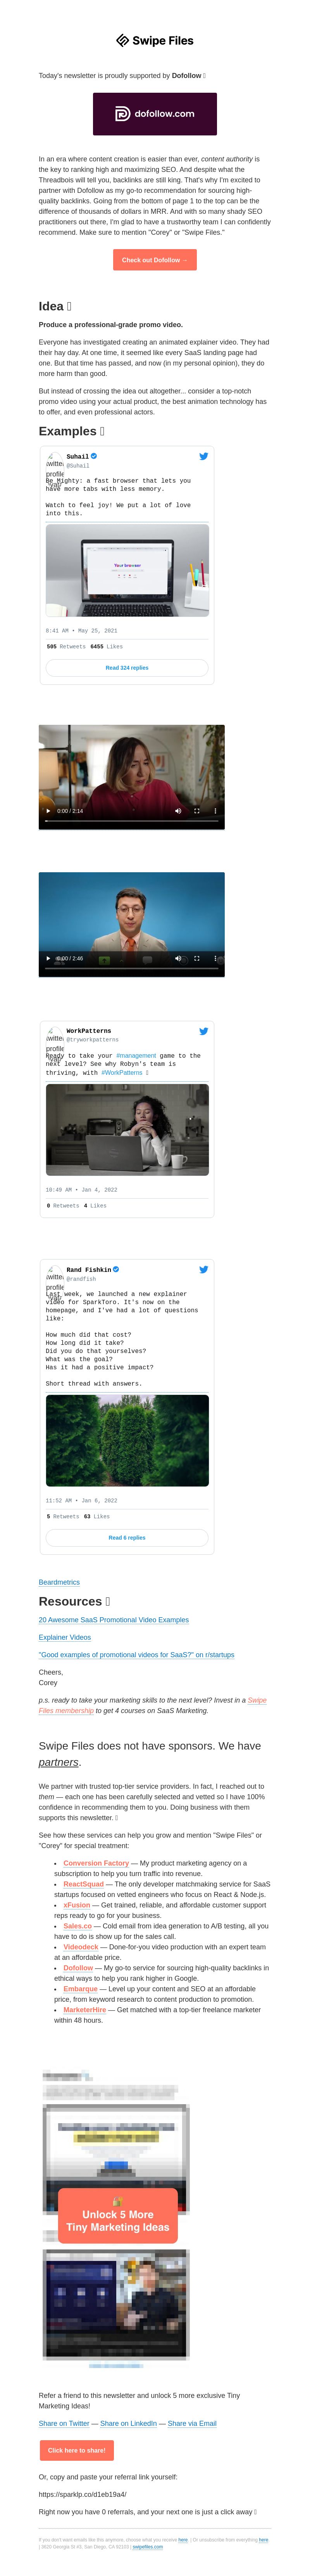310x2576 pixels.
Task: Play the video showing the woman in pink
Action: tap(48, 811)
